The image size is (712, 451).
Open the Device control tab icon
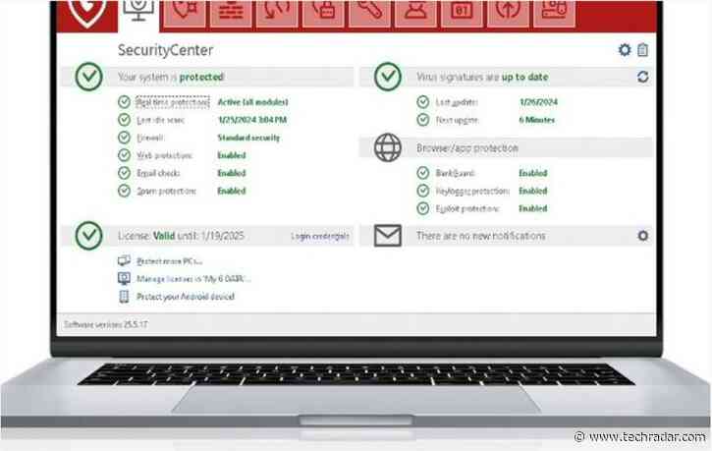point(555,13)
